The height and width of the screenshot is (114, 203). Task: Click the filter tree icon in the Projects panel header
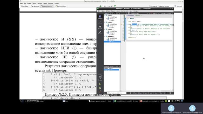113,13
